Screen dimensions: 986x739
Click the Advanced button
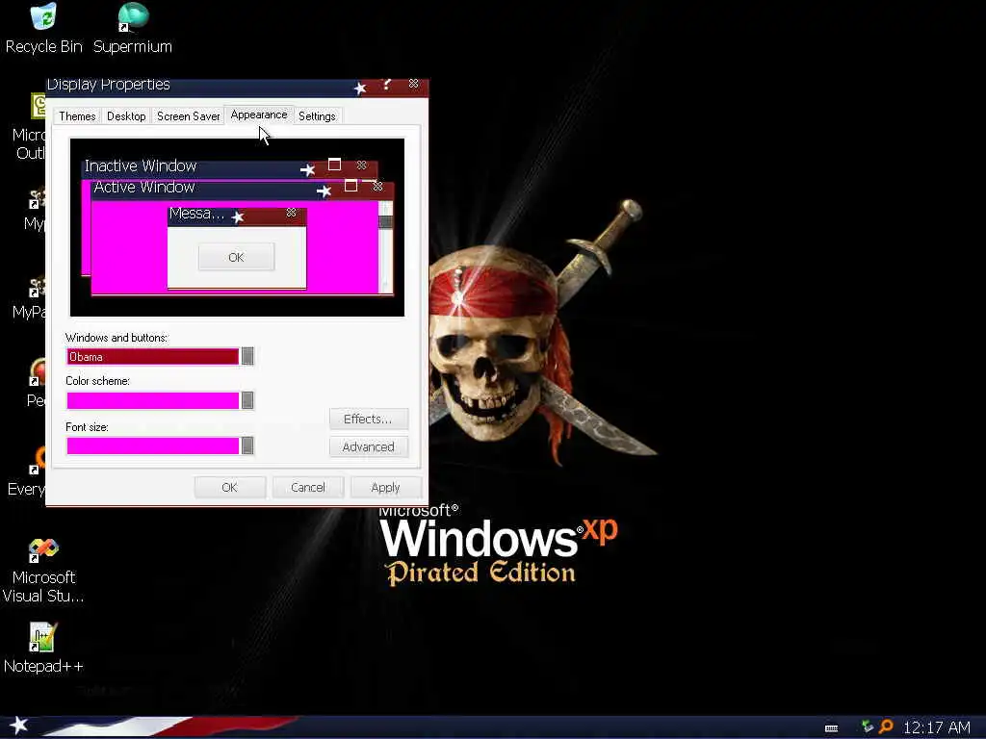pyautogui.click(x=369, y=446)
